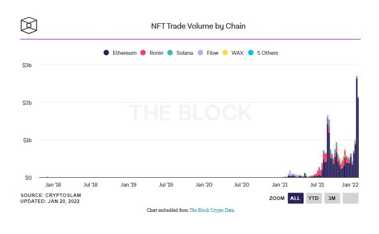Screen dimensions: 379x234
Task: Click the NFT Trade Volume by Chain title
Action: point(198,26)
